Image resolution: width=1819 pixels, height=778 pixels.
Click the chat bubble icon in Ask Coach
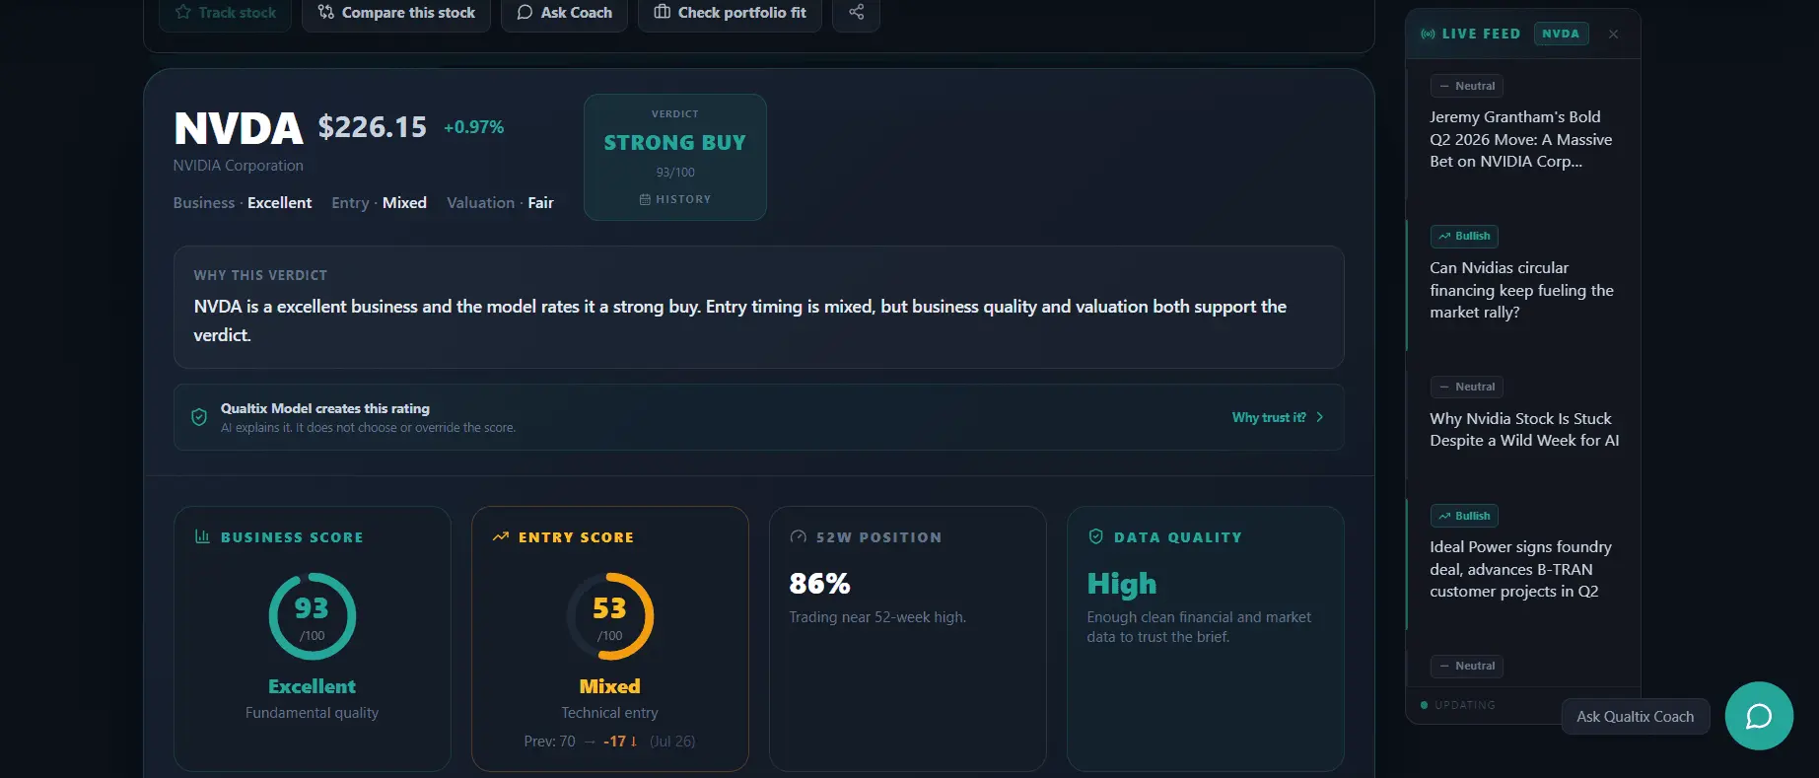click(x=525, y=13)
